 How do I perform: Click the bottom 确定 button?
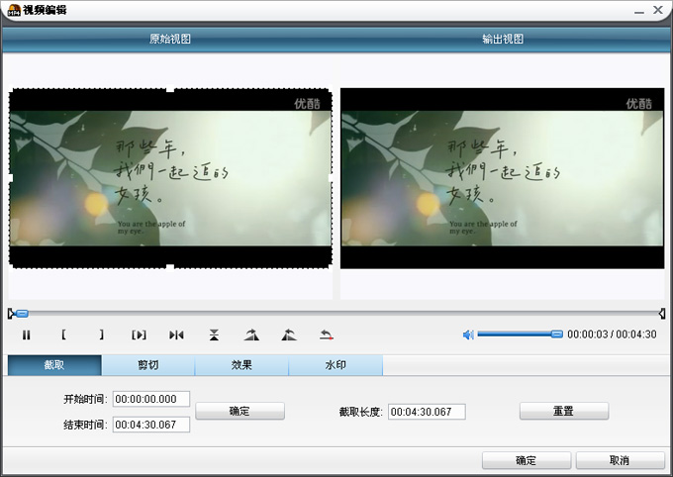527,460
